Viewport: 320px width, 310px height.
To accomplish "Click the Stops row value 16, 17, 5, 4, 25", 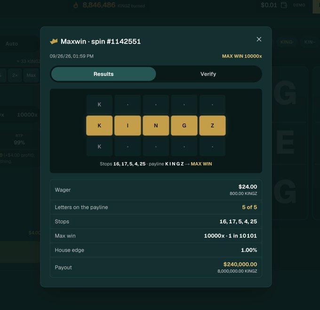I will click(x=238, y=222).
